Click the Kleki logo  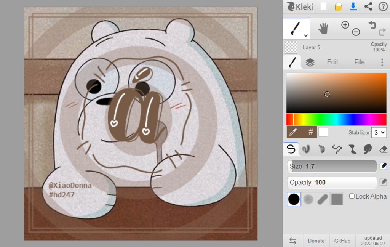pyautogui.click(x=300, y=6)
